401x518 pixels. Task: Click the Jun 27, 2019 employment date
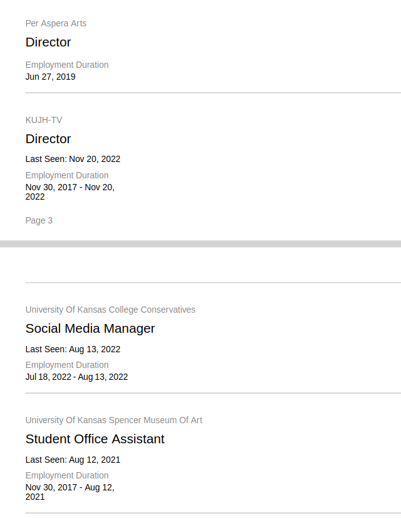click(50, 77)
